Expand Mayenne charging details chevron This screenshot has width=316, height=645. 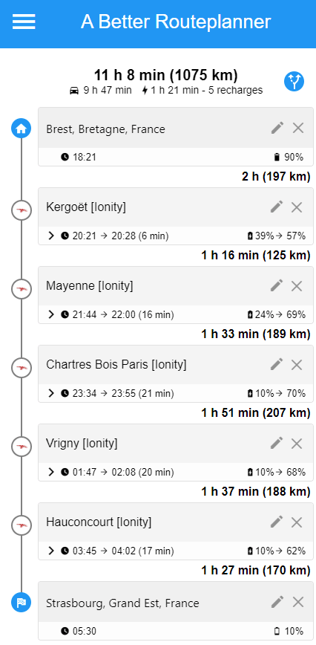point(51,314)
